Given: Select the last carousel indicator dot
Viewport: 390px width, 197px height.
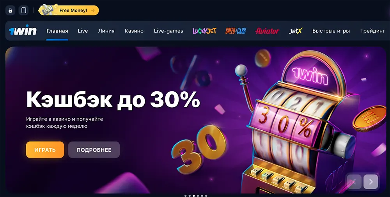Looking at the screenshot, I should 206,196.
